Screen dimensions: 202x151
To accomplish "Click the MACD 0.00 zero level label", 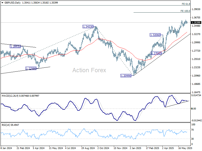I will (x=194, y=108).
